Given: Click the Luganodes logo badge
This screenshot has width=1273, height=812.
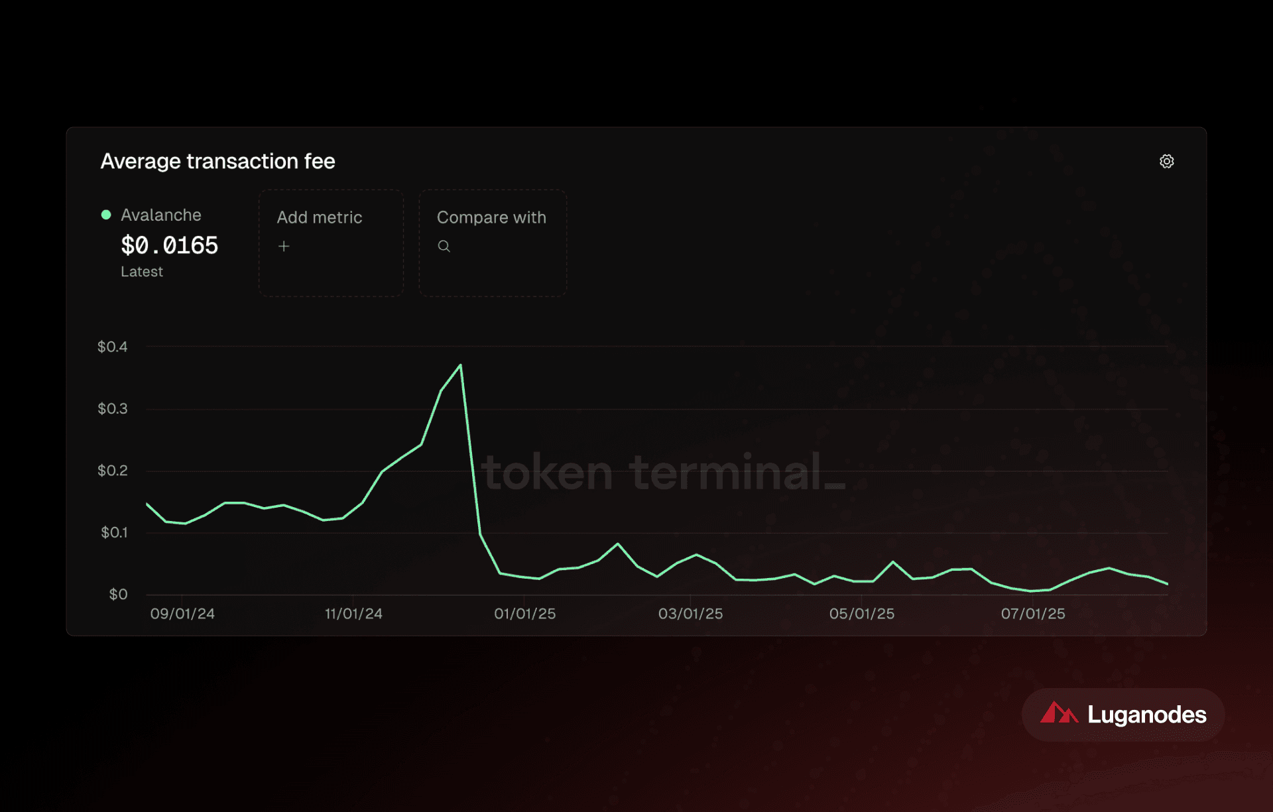Looking at the screenshot, I should pyautogui.click(x=1123, y=715).
